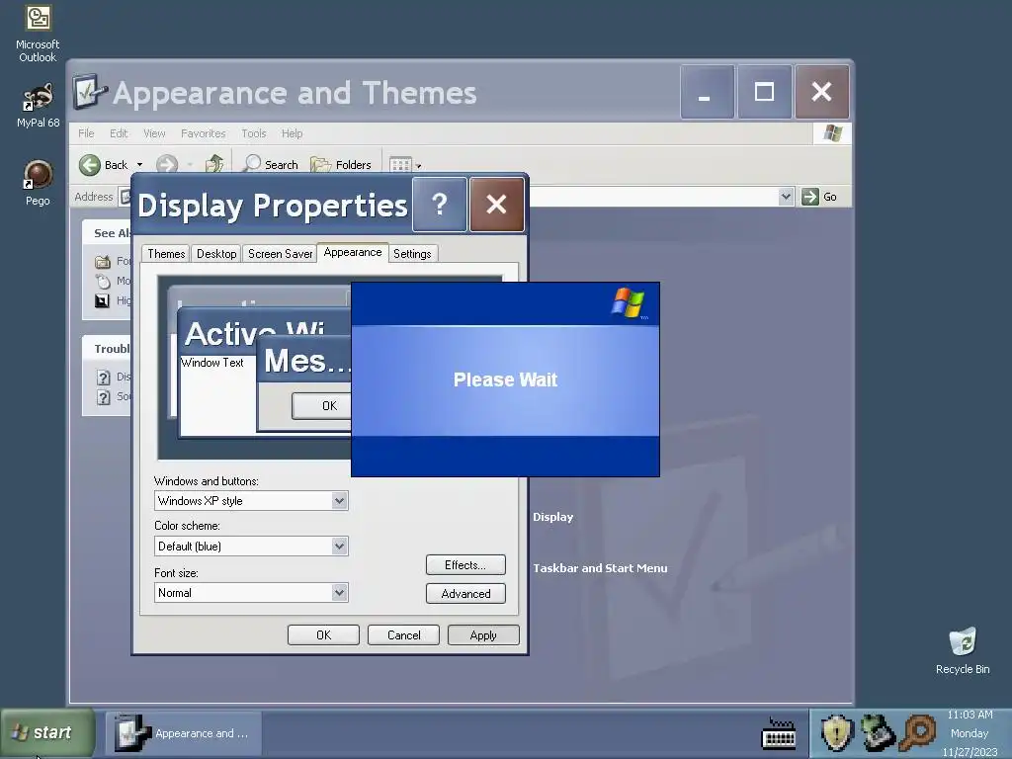Viewport: 1012px width, 759px height.
Task: Click Appearance and Themes taskbar button
Action: [x=183, y=733]
